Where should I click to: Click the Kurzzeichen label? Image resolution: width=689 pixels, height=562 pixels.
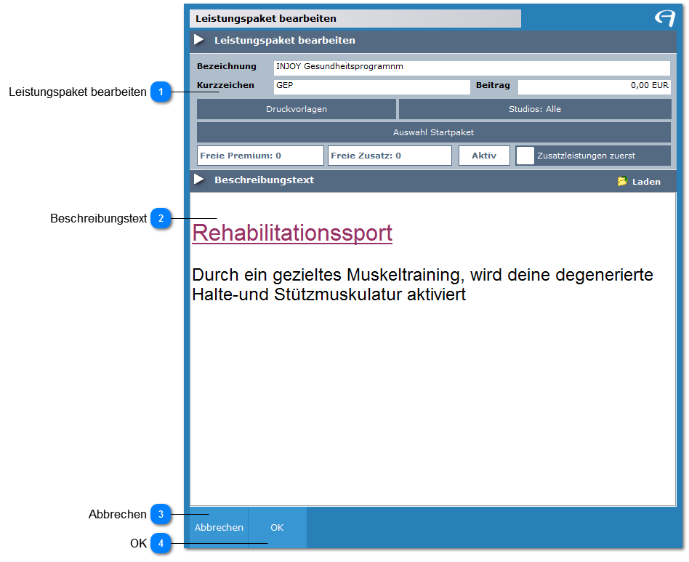point(225,85)
